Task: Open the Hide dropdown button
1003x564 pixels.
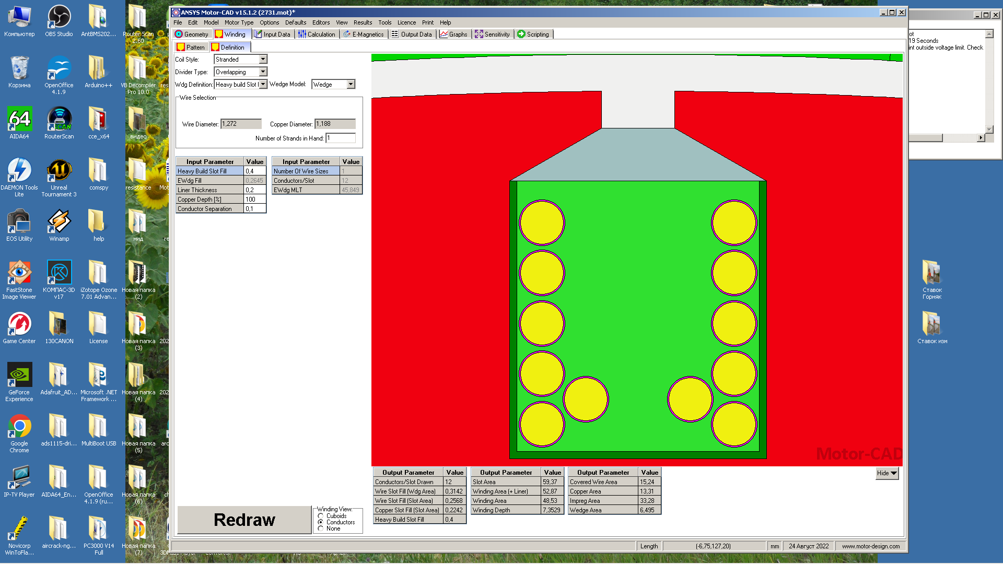Action: click(x=887, y=473)
